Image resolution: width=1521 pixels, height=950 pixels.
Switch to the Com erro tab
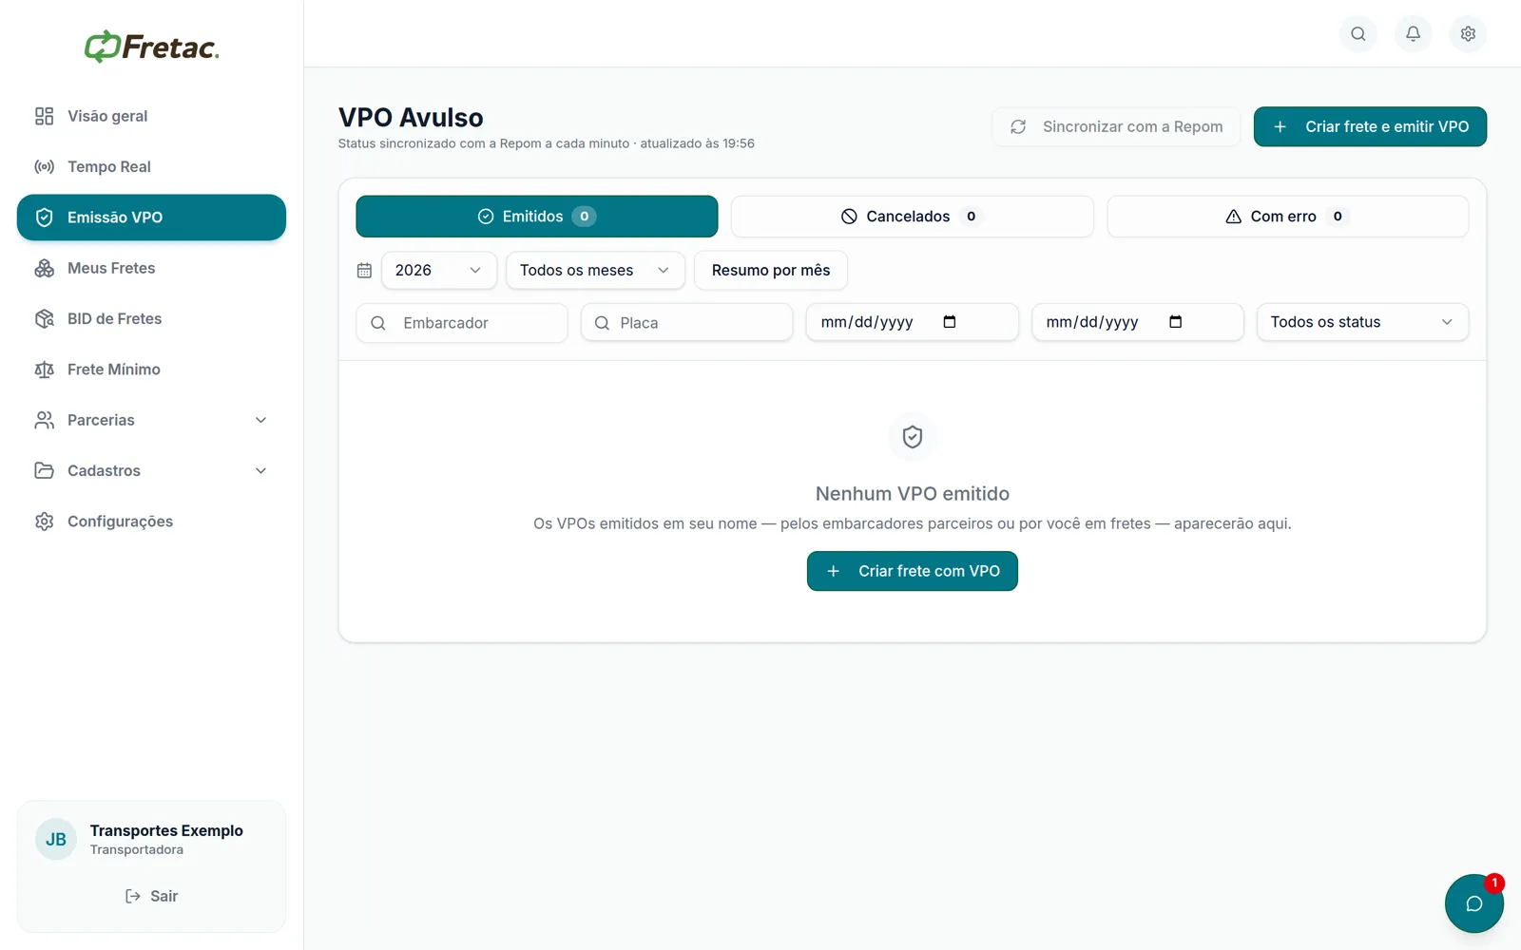(x=1288, y=217)
